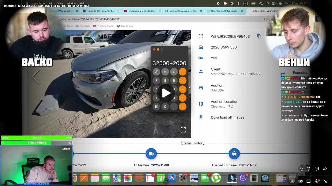332x186 pixels.
Task: Click the calculator percent key
Action: [x=174, y=72]
